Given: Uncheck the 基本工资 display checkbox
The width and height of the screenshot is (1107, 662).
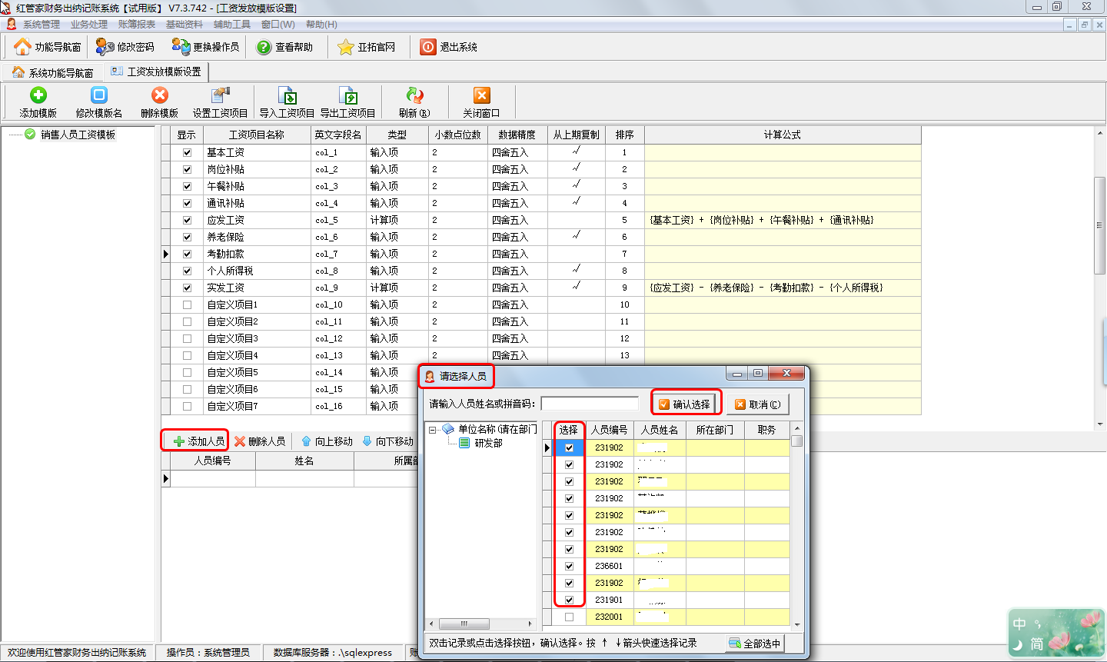Looking at the screenshot, I should [x=187, y=152].
